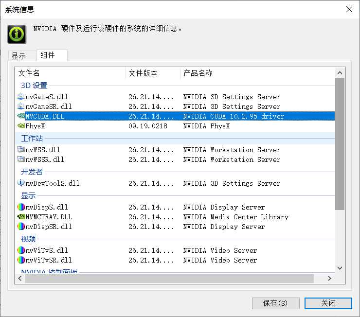Viewport: 360px width, 317px height.
Task: Click the nvViTvS.dll color wheel icon
Action: pos(20,250)
